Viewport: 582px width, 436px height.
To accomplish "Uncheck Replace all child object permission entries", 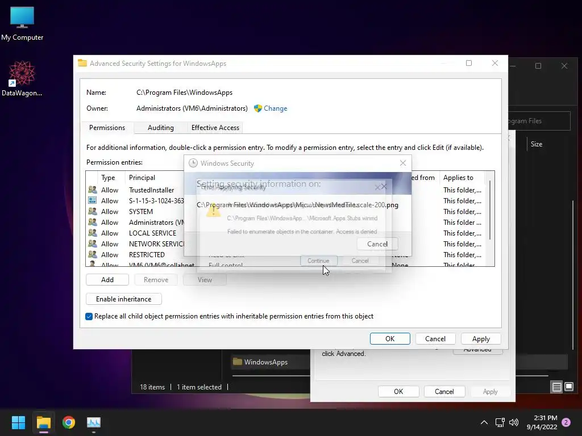I will click(x=89, y=316).
